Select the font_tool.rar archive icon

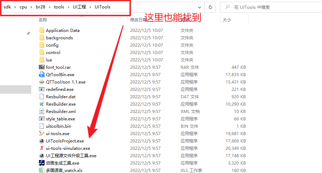pyautogui.click(x=42, y=67)
